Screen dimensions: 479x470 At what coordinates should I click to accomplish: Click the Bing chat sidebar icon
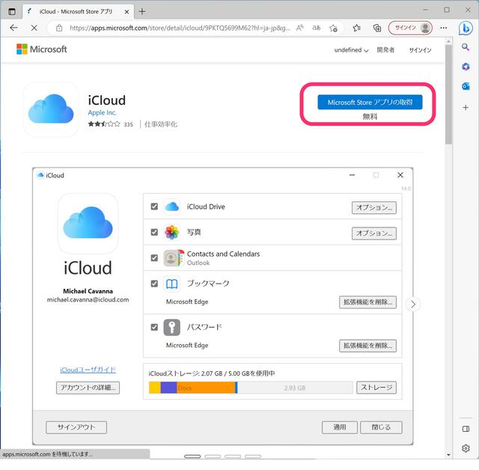466,28
